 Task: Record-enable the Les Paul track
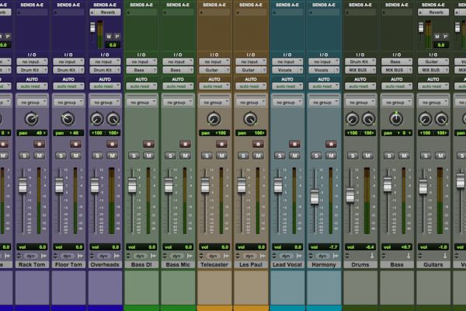click(258, 144)
